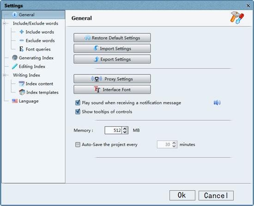The width and height of the screenshot is (254, 206).
Task: Collapse the Writing Index tree node
Action: point(4,75)
